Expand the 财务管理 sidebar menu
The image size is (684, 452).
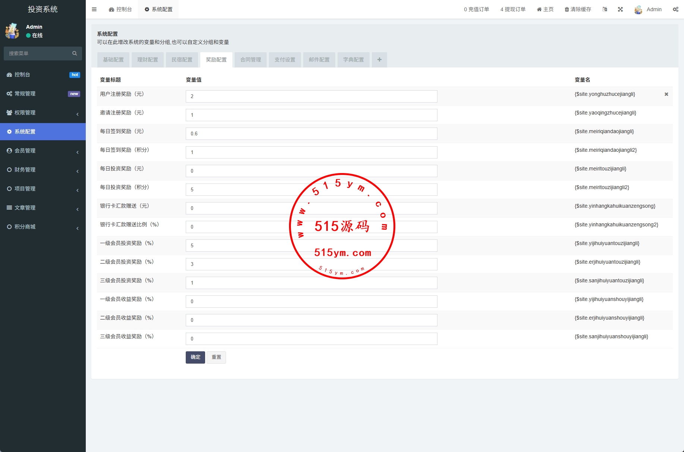[x=43, y=170]
